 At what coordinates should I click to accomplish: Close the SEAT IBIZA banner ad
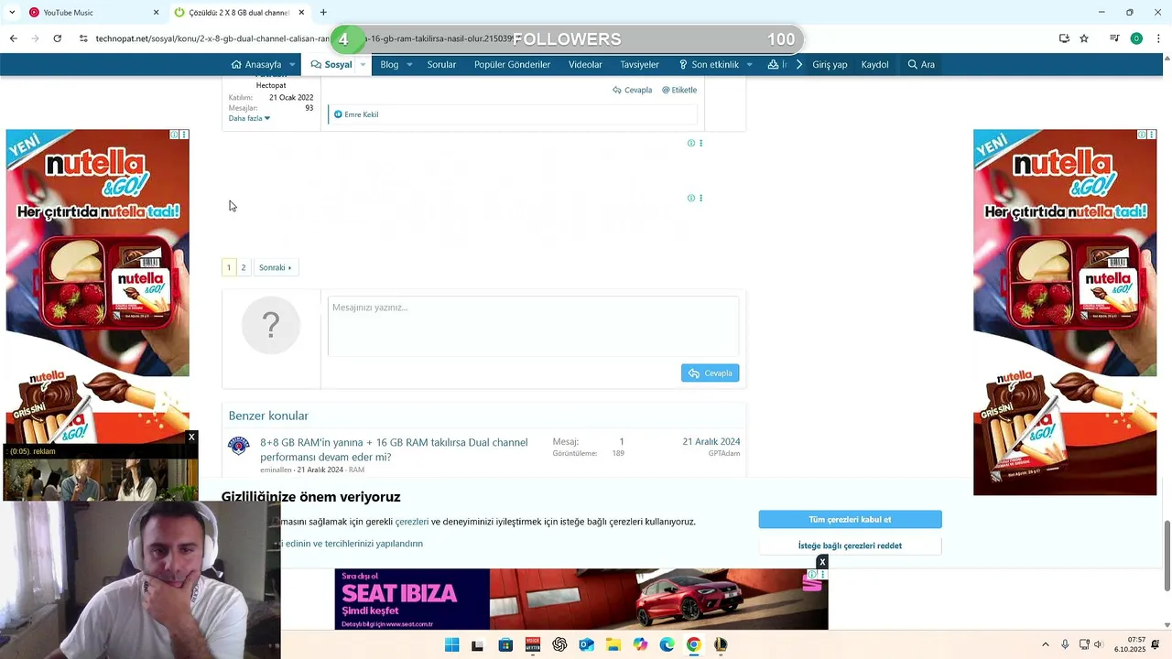(822, 562)
